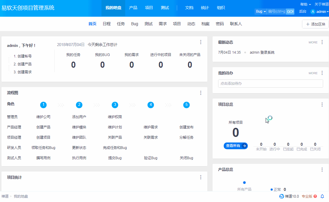Click the notification bell icon
The width and height of the screenshot is (329, 202).
(x=322, y=196)
